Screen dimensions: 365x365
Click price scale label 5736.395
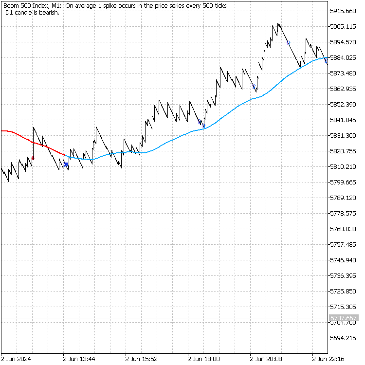[x=343, y=276]
